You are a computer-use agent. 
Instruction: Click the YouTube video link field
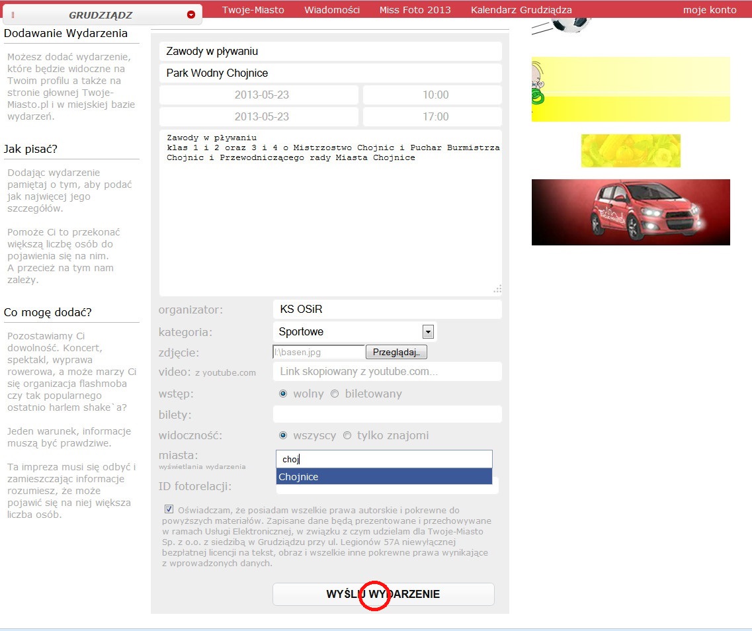(387, 372)
